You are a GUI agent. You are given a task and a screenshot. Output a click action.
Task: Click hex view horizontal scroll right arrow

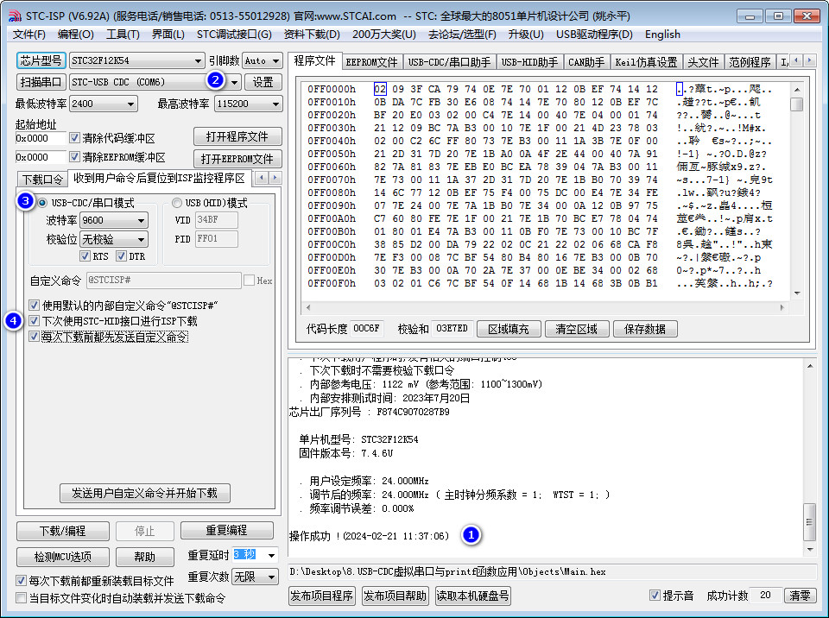click(x=783, y=307)
